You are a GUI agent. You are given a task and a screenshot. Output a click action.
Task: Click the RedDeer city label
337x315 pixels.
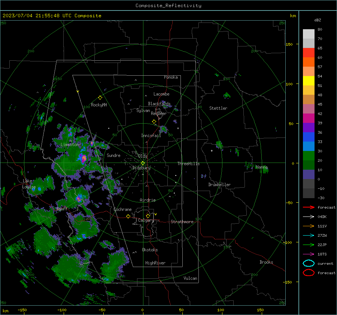pos(159,113)
